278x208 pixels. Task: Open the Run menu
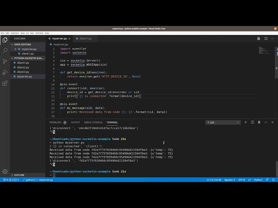coord(32,33)
